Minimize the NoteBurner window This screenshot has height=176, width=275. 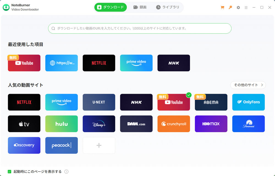(x=254, y=7)
